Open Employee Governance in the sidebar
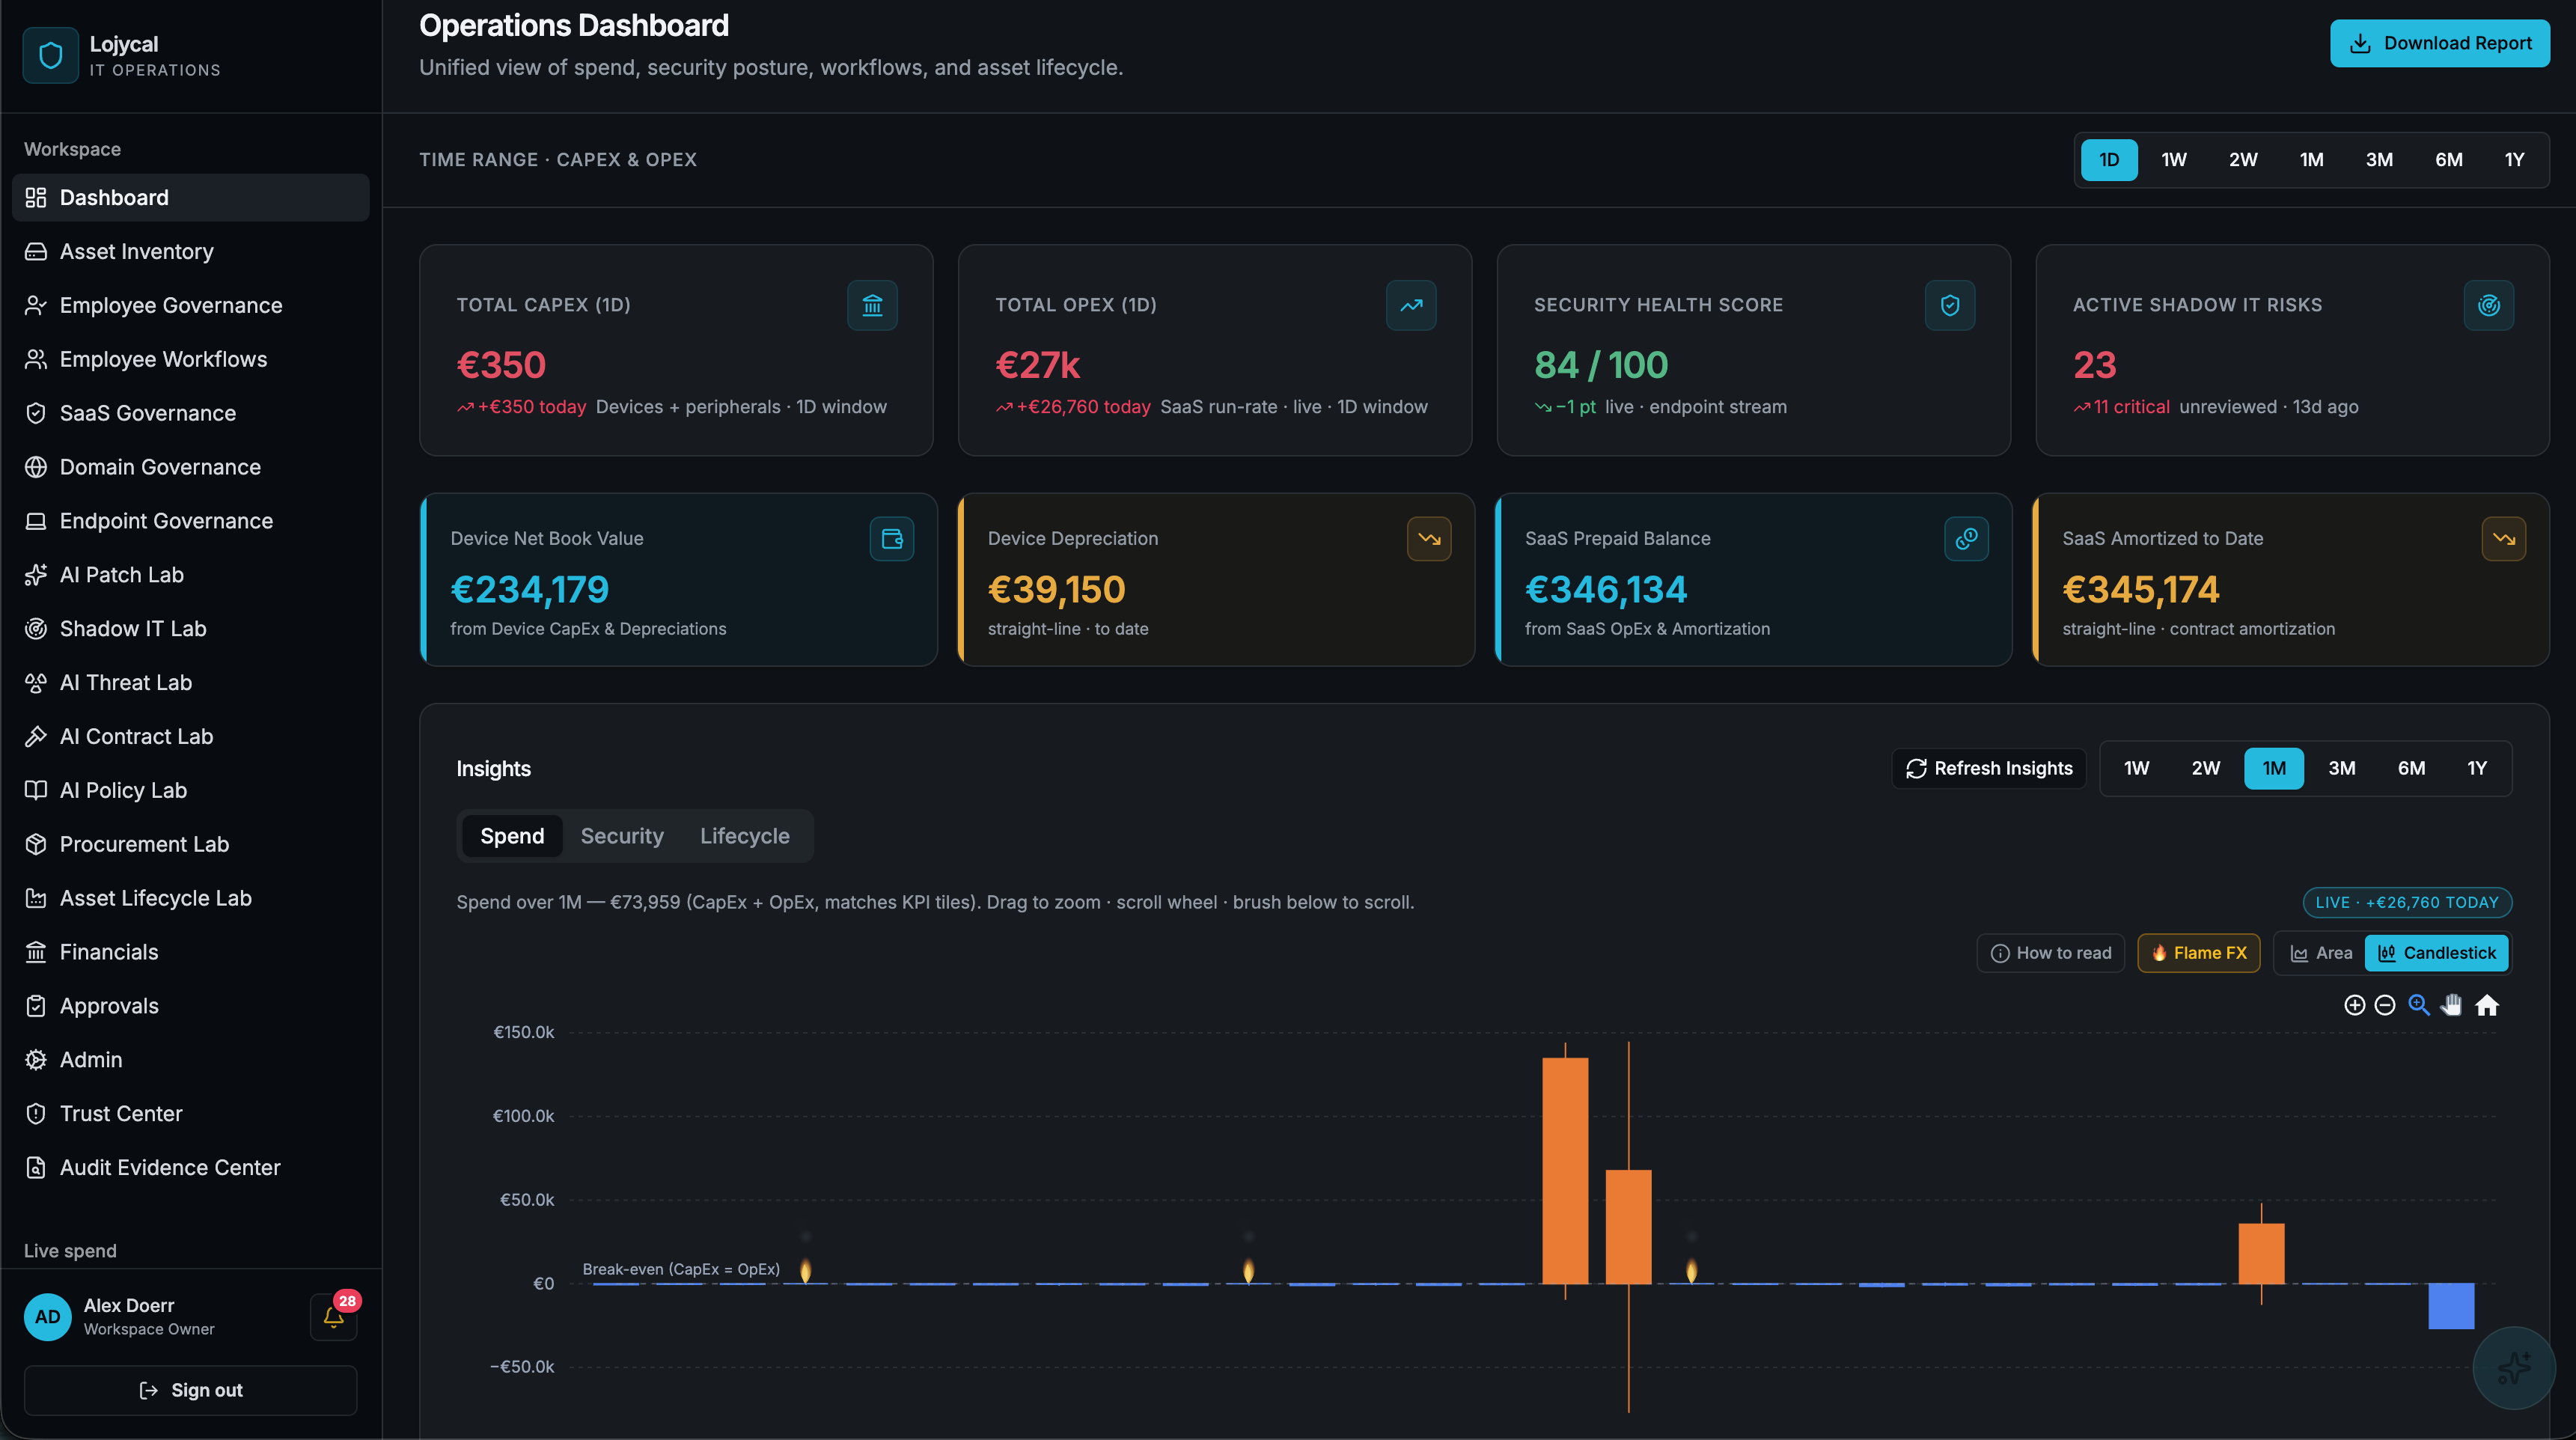Viewport: 2576px width, 1440px height. (190, 305)
